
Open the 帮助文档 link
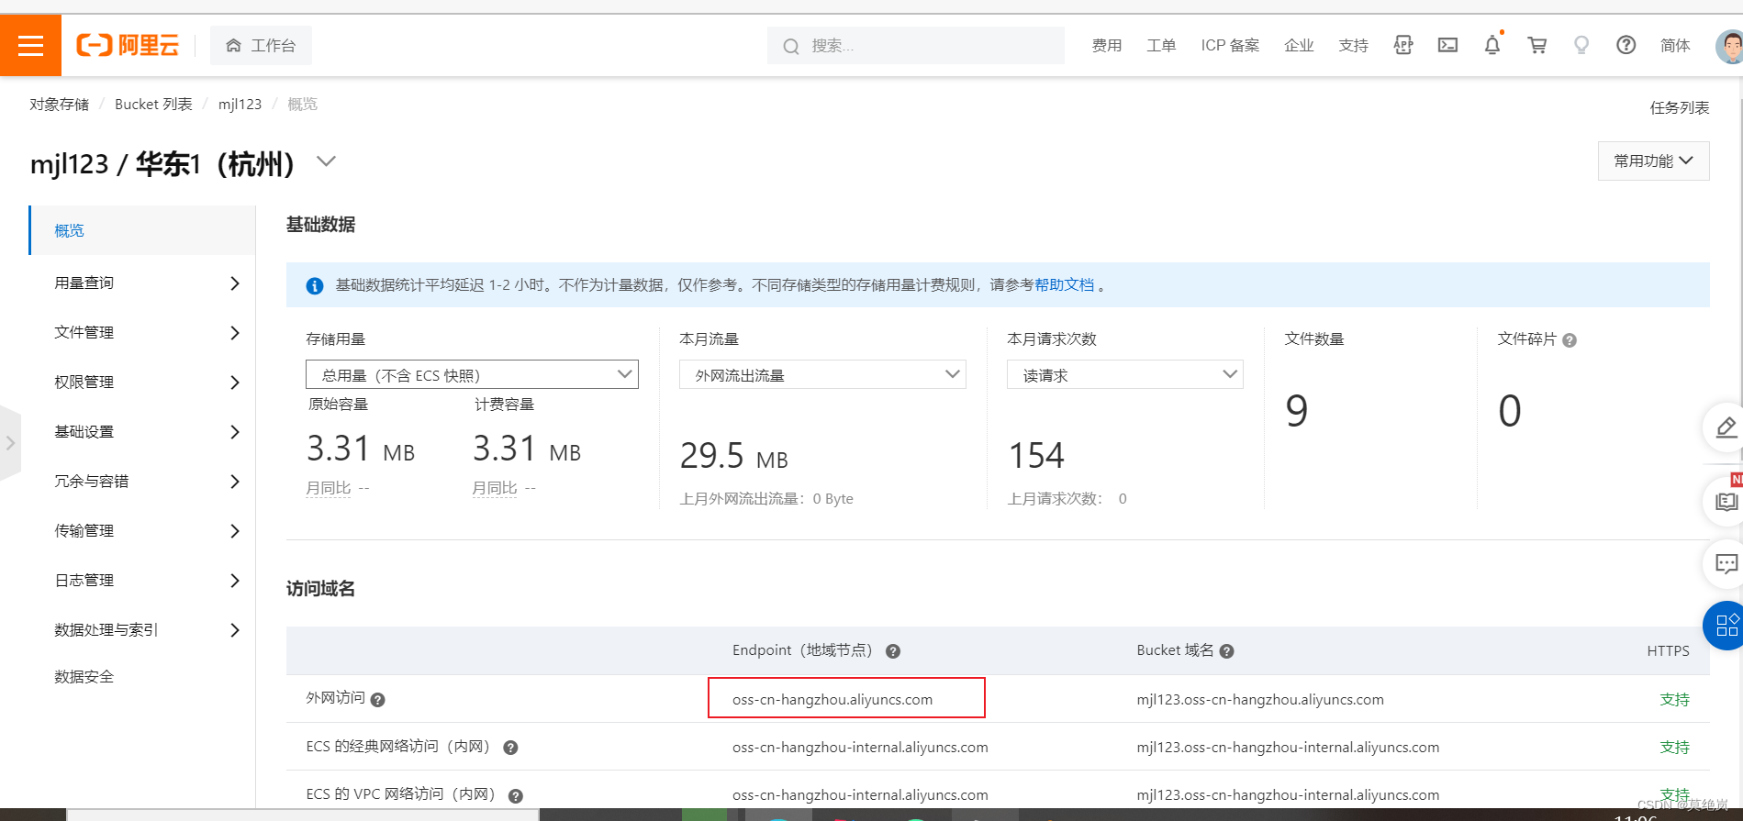pos(1065,285)
